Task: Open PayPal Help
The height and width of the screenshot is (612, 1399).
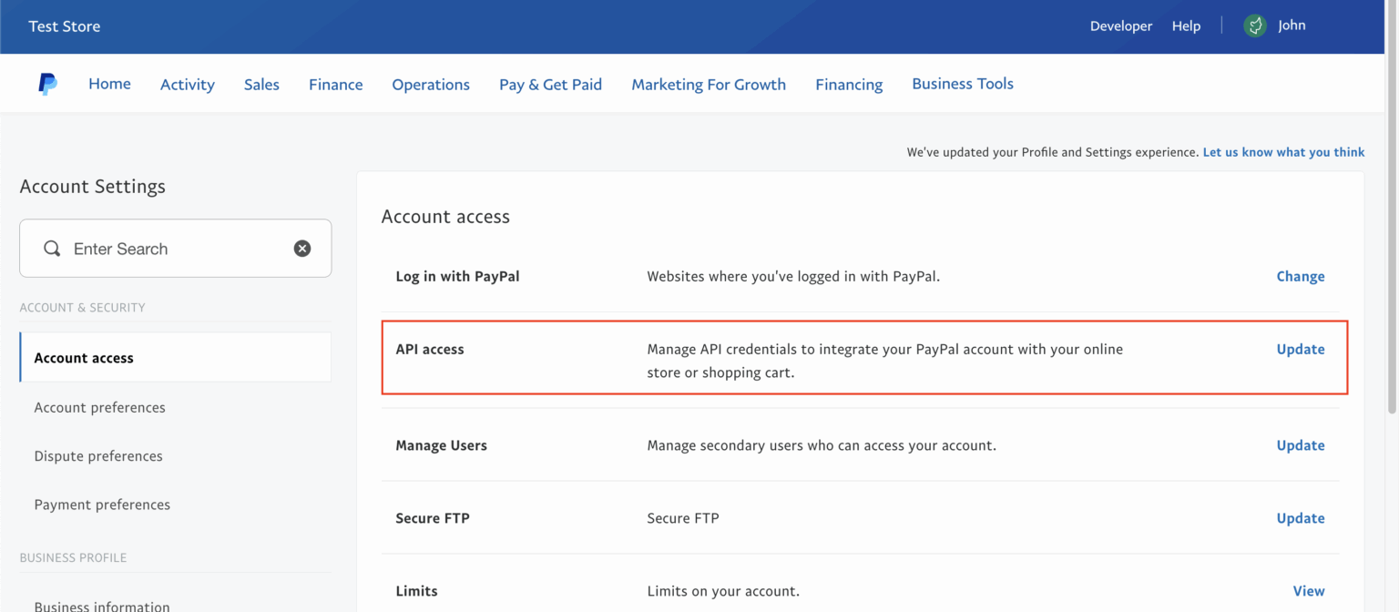Action: tap(1186, 25)
